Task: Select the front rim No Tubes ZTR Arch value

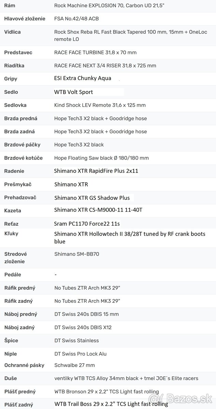Action: [x=87, y=288]
